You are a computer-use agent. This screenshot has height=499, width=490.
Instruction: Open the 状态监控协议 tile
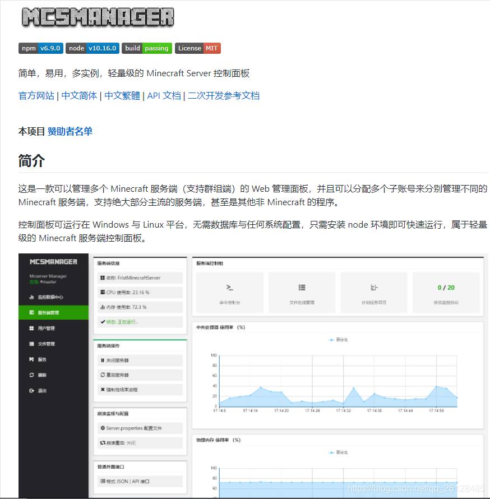pyautogui.click(x=446, y=293)
